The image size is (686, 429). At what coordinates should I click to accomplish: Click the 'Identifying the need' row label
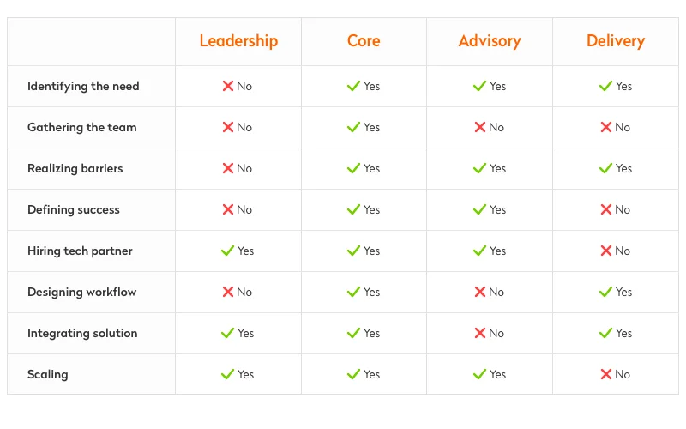click(83, 86)
